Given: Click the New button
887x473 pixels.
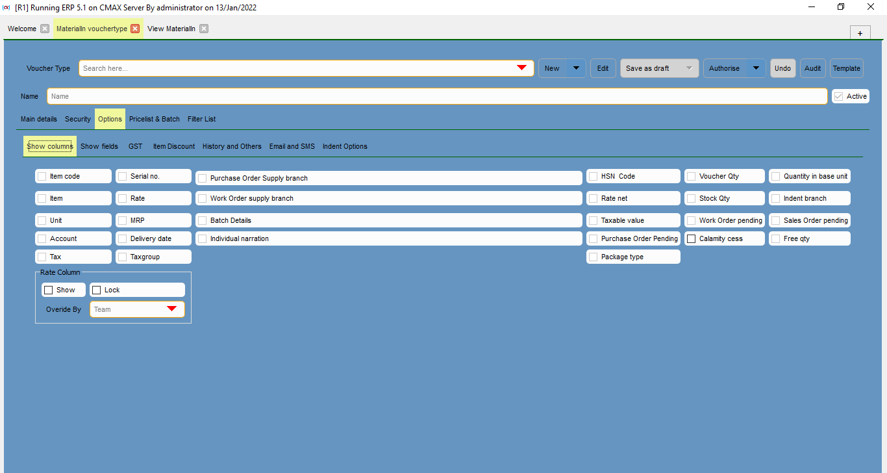Looking at the screenshot, I should pos(553,68).
